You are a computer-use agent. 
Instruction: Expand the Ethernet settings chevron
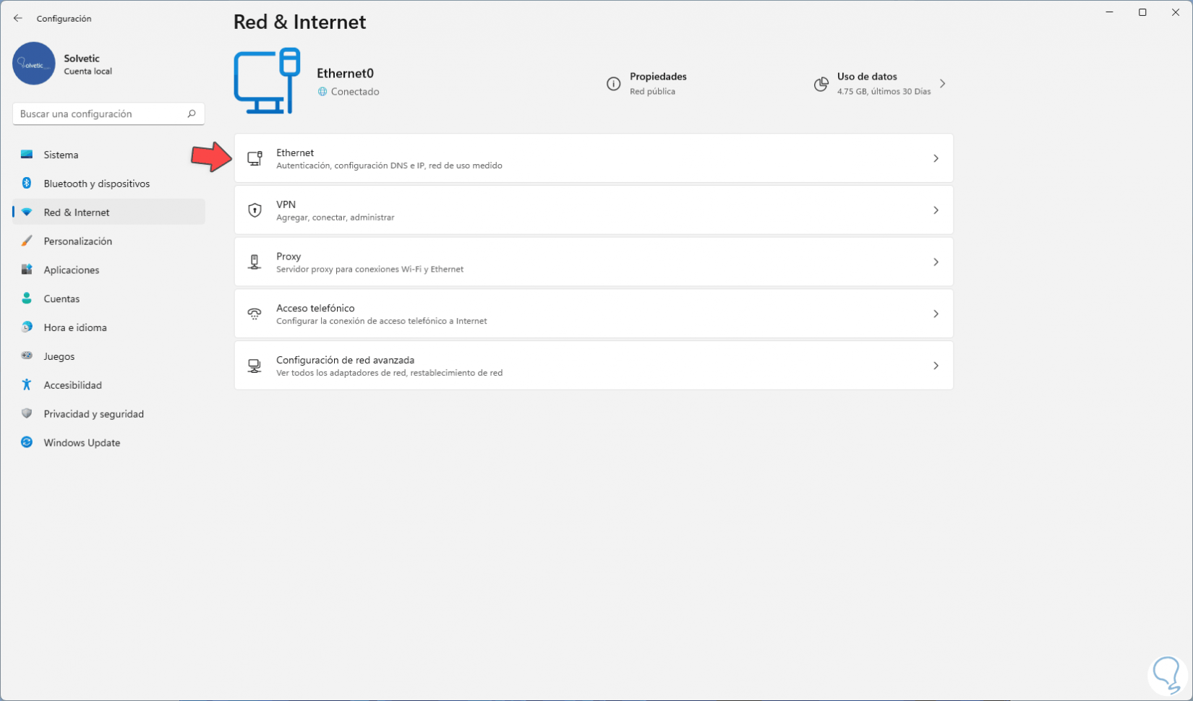tap(936, 158)
